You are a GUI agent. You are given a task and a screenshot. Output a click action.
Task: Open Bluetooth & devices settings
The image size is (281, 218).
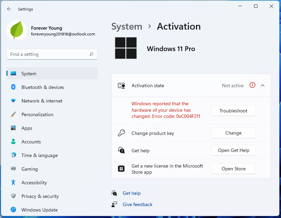pos(52,87)
